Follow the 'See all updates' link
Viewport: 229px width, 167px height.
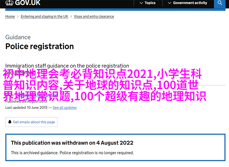coord(65,108)
